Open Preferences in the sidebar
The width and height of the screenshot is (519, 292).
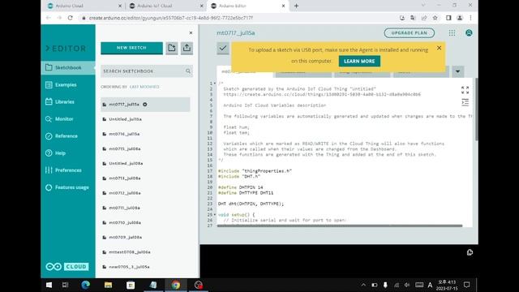coord(68,170)
